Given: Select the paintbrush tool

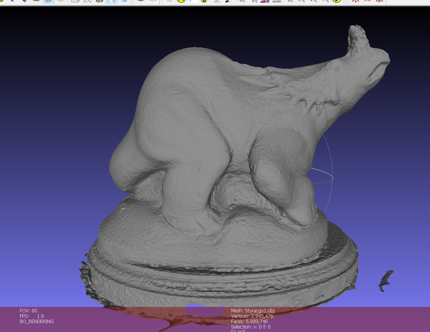Looking at the screenshot, I should point(228,1).
